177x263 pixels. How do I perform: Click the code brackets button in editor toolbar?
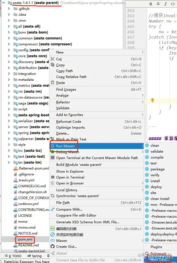click(173, 4)
